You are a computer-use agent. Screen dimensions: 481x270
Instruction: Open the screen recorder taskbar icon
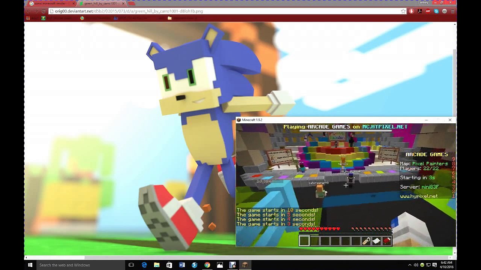pos(232,265)
